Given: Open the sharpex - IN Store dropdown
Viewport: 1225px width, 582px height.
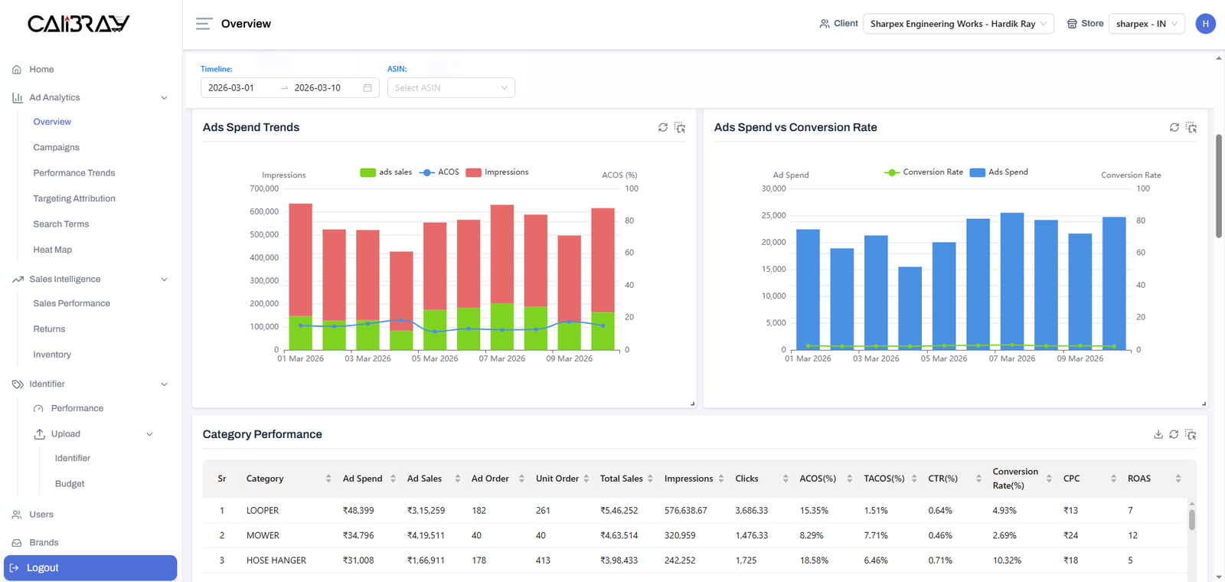Looking at the screenshot, I should click(1146, 24).
